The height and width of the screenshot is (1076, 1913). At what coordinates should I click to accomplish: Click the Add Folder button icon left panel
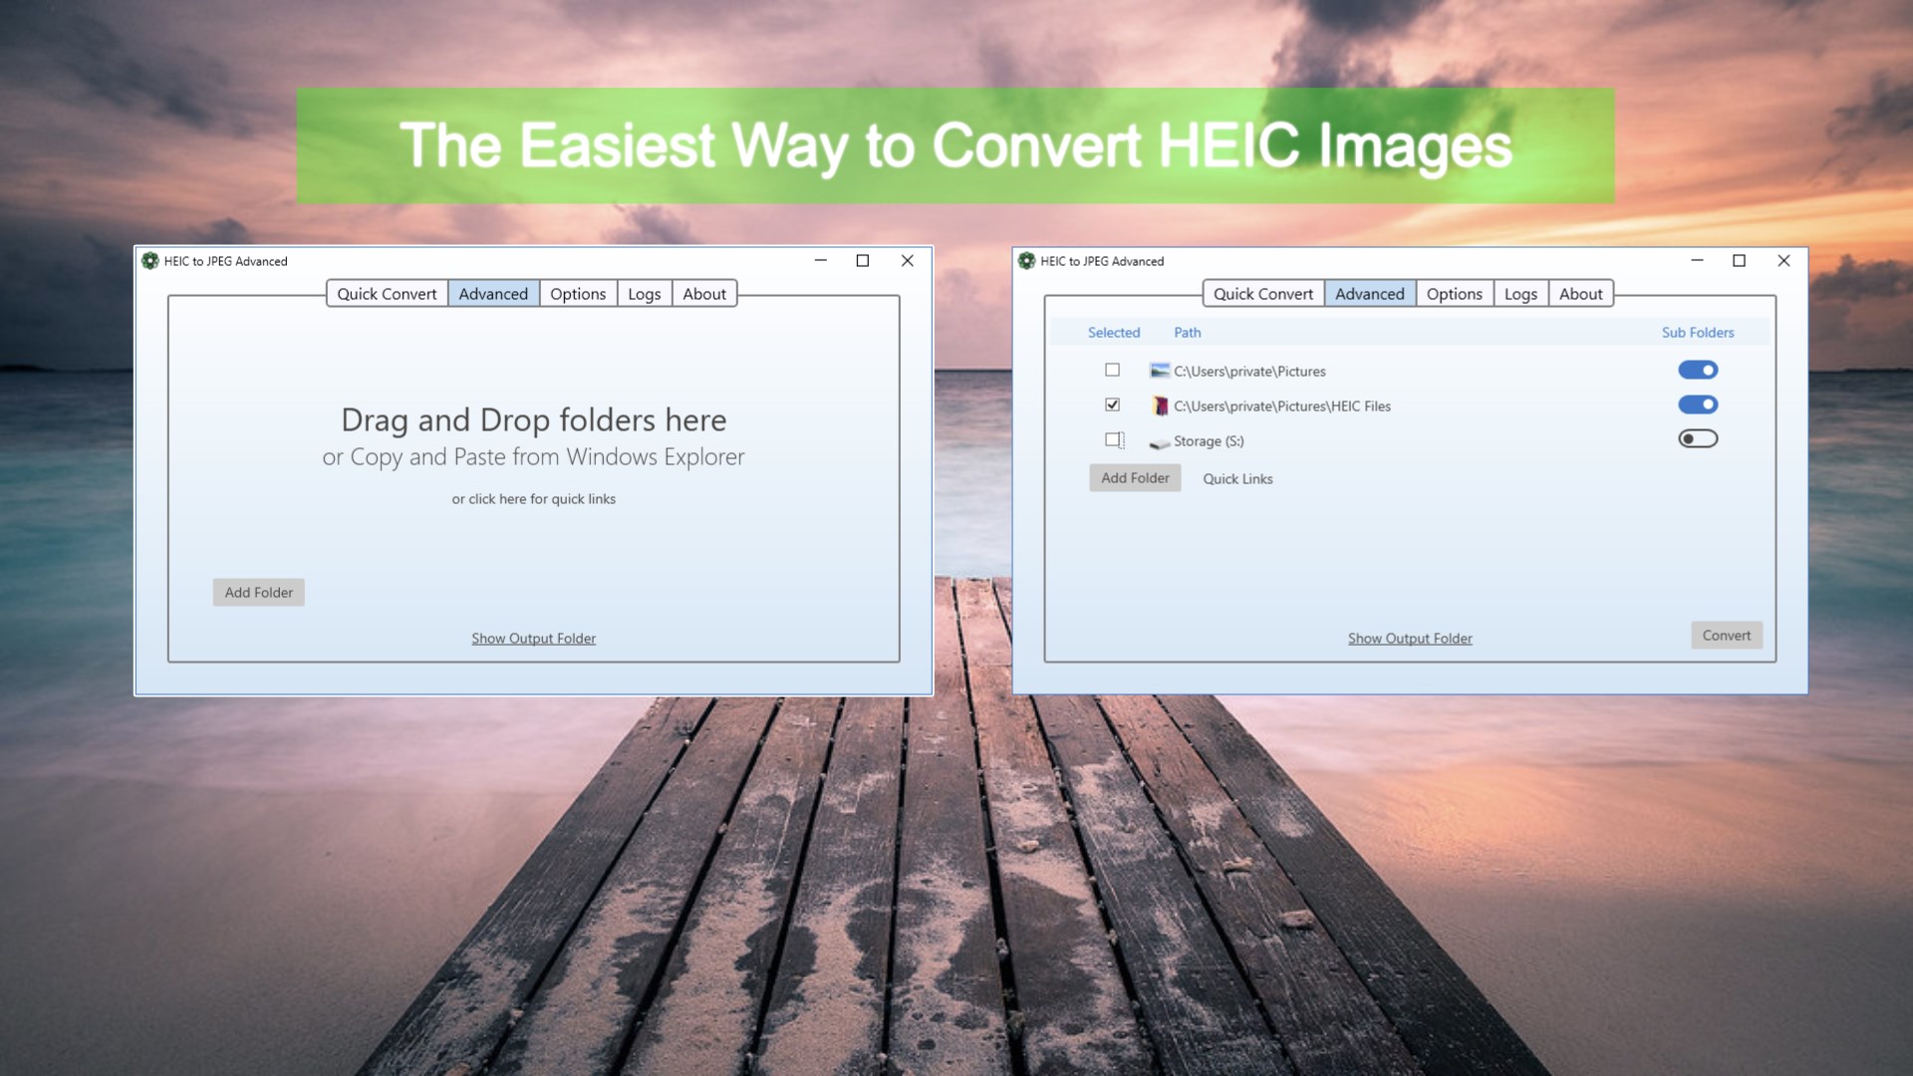click(x=257, y=591)
